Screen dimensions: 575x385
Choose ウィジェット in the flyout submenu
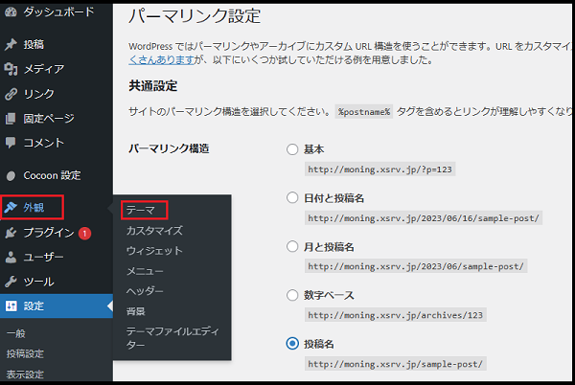pos(154,251)
